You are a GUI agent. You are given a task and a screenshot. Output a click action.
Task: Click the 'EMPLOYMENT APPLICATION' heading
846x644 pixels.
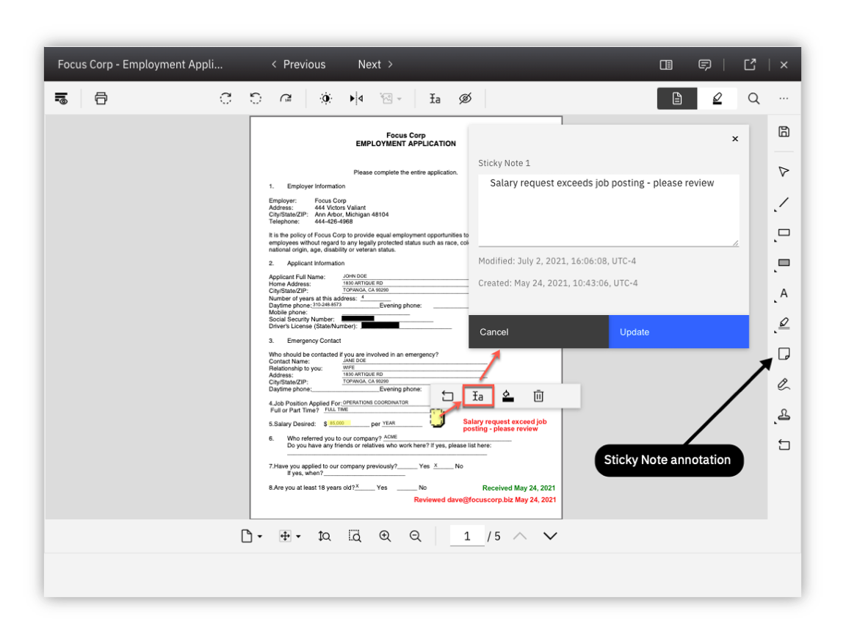click(405, 144)
